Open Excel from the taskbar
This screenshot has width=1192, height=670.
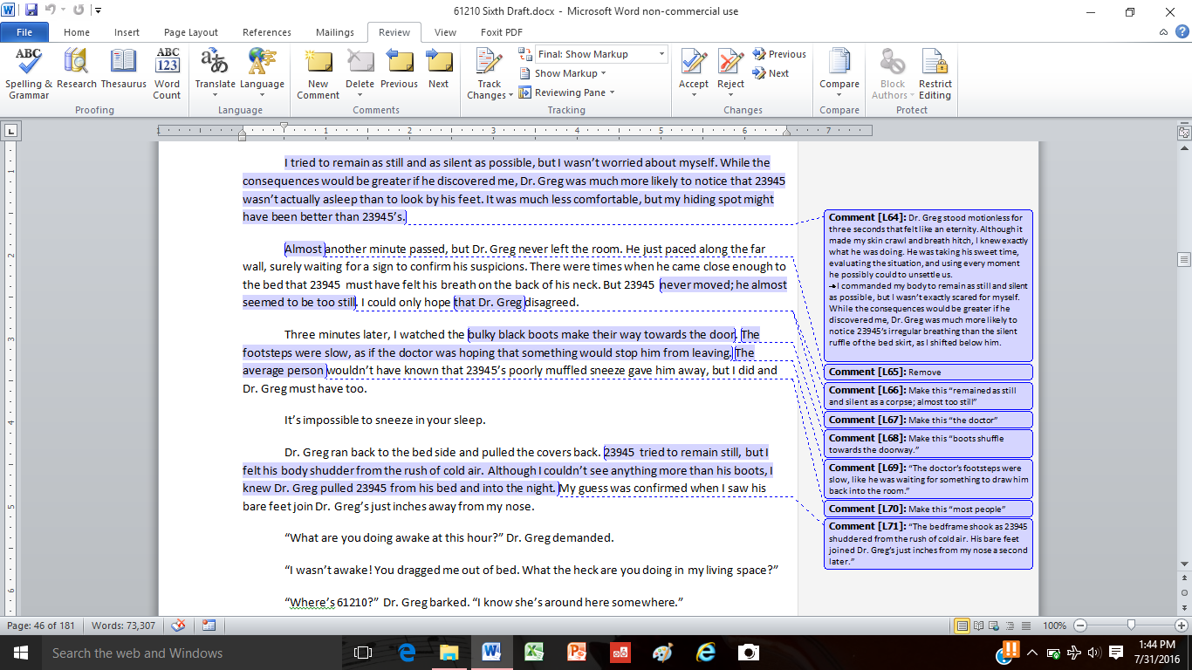click(x=534, y=653)
